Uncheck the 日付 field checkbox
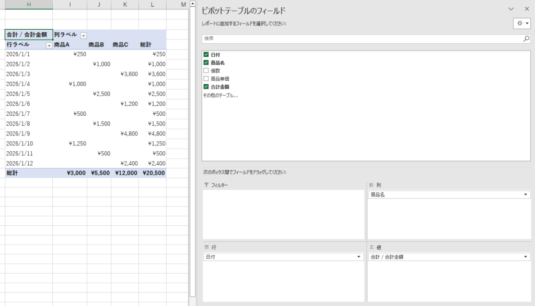This screenshot has width=535, height=306. coord(206,55)
